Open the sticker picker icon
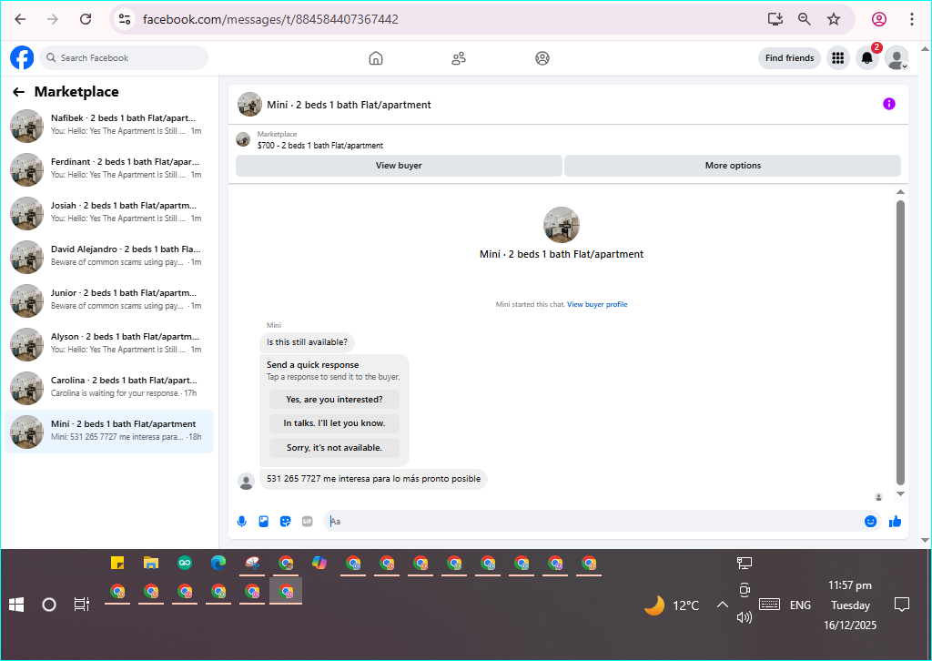 point(285,522)
